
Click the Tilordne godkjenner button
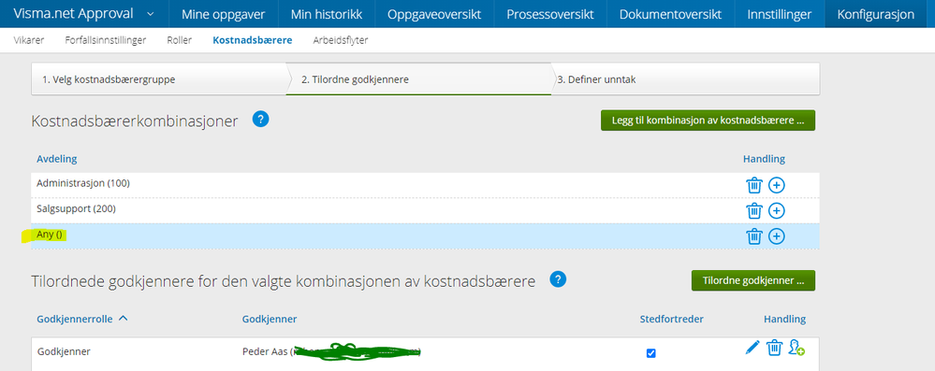[x=753, y=280]
